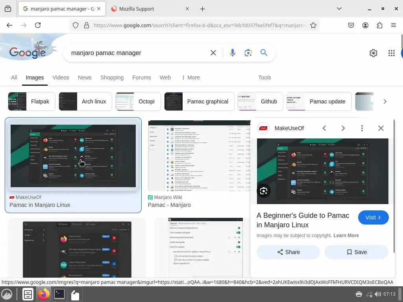List all tabs dropdown arrow

(339, 9)
